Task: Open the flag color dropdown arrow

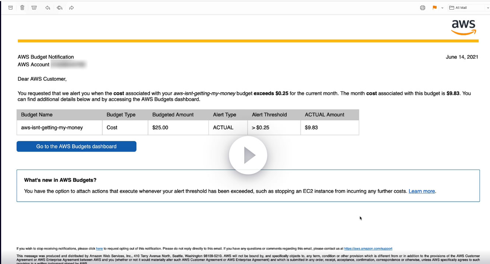Action: (x=442, y=8)
